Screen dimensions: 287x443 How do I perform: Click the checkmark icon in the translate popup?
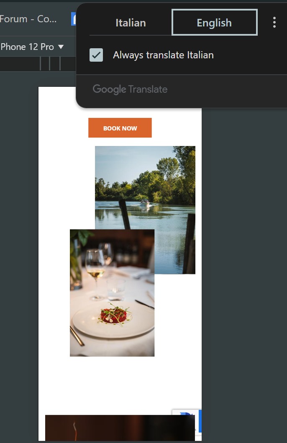coord(96,55)
